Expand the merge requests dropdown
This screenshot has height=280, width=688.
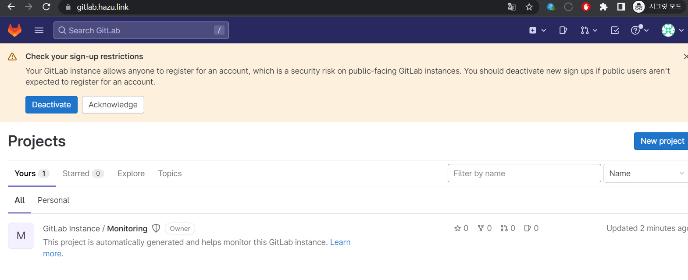pos(589,30)
